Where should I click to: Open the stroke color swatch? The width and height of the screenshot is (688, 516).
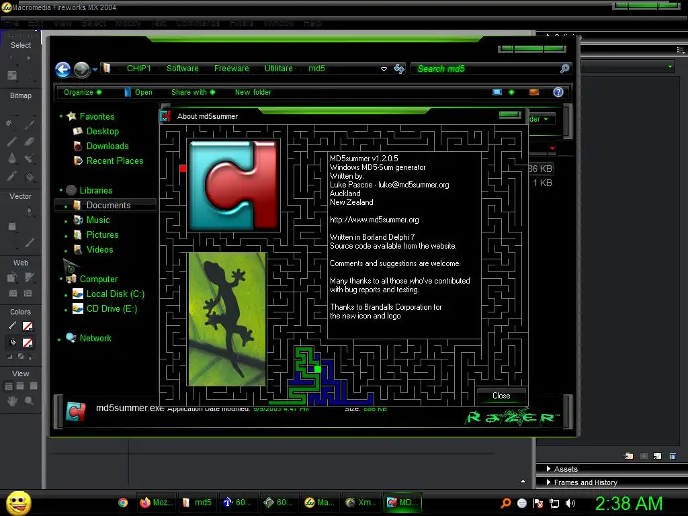[x=28, y=326]
